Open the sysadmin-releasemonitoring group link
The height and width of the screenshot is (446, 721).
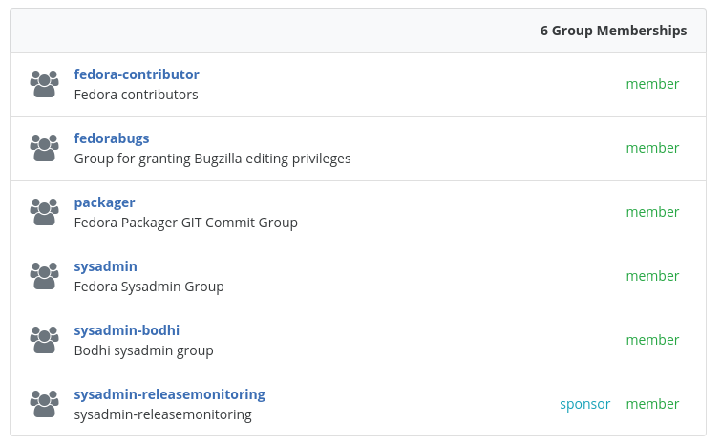(x=170, y=394)
